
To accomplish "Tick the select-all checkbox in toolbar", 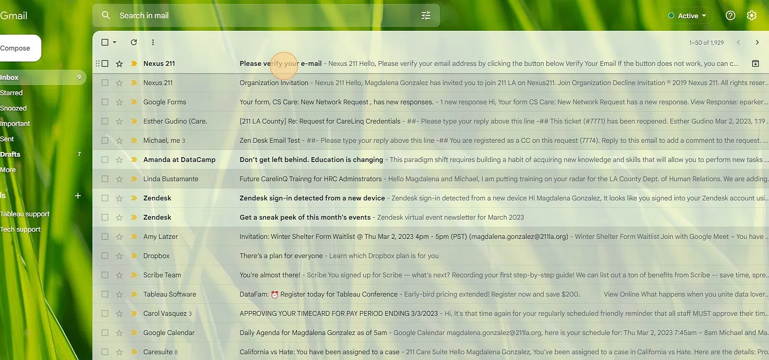I will coord(105,42).
